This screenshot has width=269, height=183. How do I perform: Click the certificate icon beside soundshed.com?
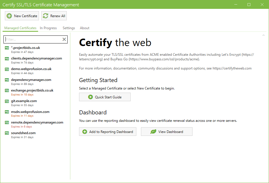(x=7, y=133)
